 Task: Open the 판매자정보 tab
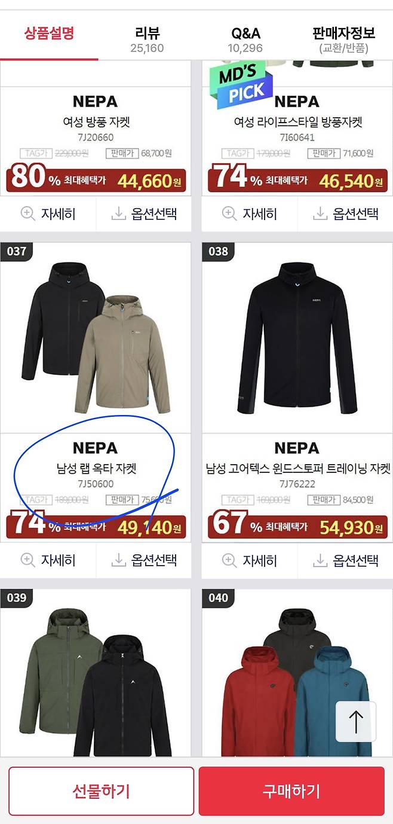(x=343, y=39)
